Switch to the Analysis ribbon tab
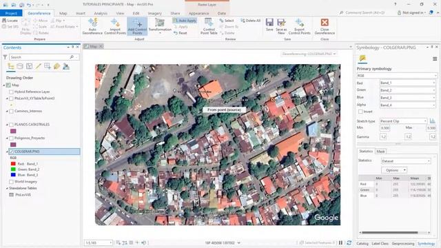Screen dimensions: 441x248 pos(101,13)
